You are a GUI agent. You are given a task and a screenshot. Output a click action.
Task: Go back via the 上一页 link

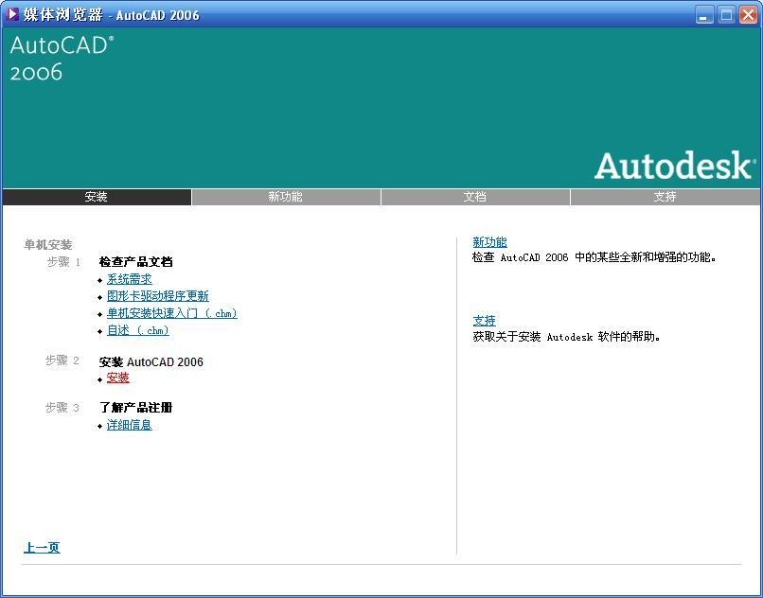click(x=42, y=548)
